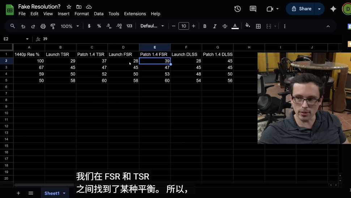This screenshot has width=351, height=198.
Task: Open the fill color picker
Action: (248, 26)
